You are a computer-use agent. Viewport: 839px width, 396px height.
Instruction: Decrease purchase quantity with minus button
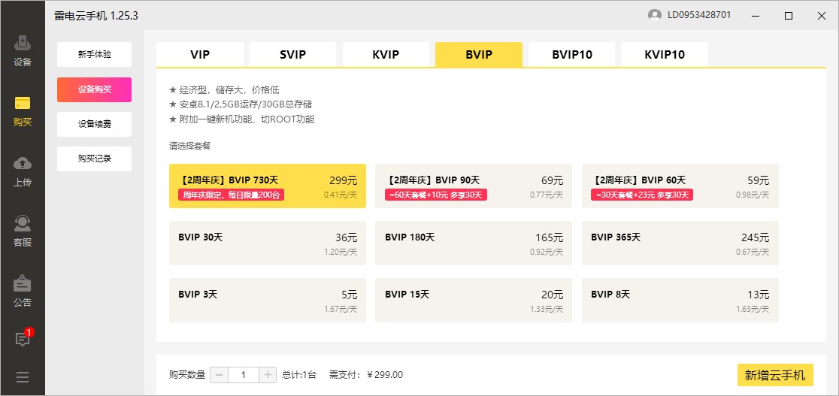point(219,375)
